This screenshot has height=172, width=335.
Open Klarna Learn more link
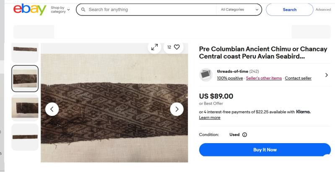pos(209,118)
